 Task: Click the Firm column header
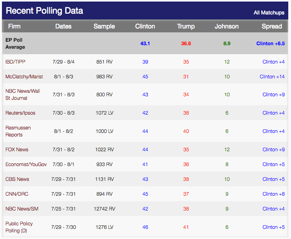(x=14, y=27)
